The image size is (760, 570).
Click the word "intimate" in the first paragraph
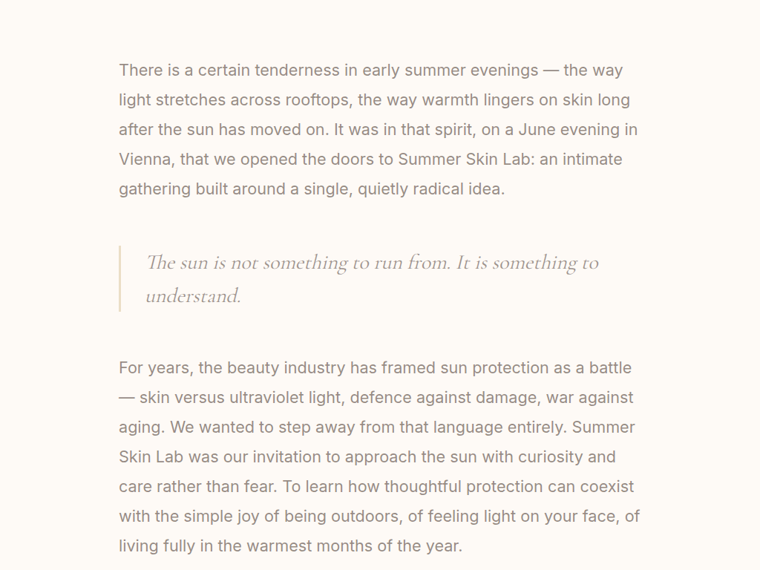pos(592,160)
